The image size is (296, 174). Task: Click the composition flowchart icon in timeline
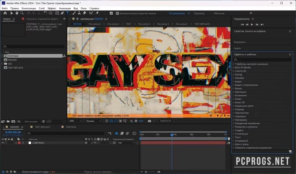[x=110, y=133]
